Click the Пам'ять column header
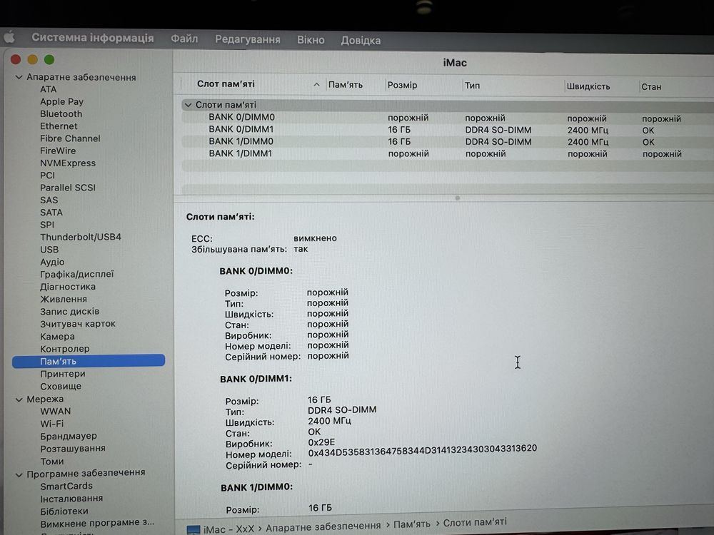This screenshot has height=535, width=714. point(345,85)
